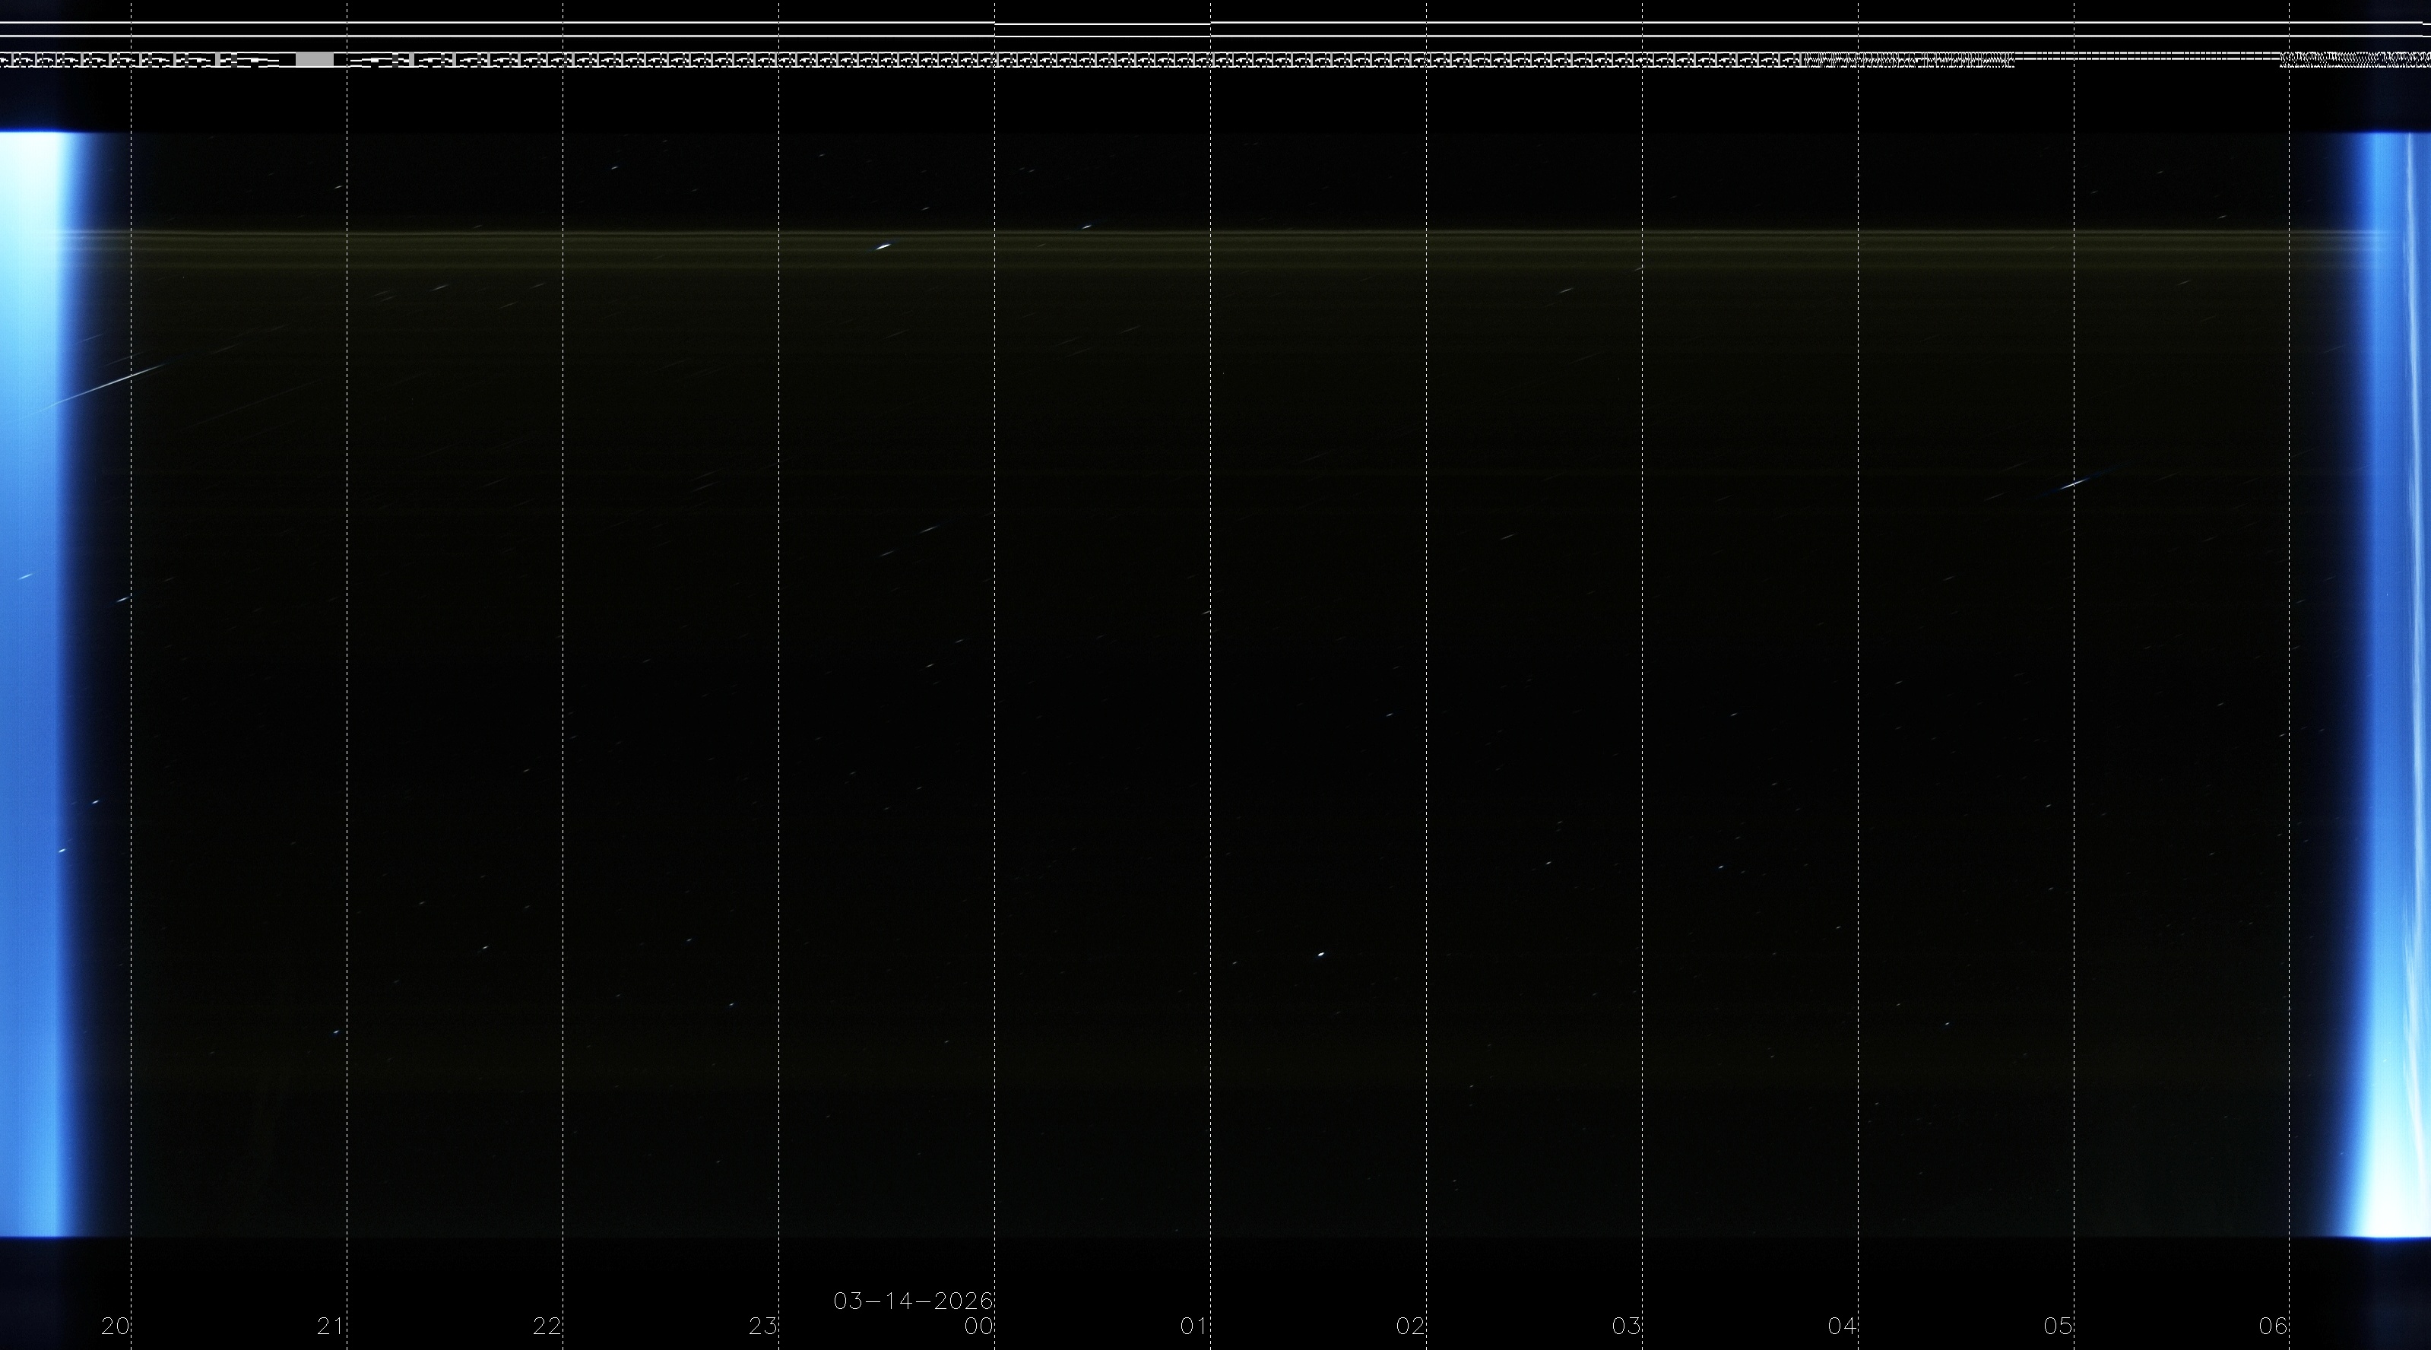
Task: Click the 03-14-2026 date label
Action: [912, 1301]
